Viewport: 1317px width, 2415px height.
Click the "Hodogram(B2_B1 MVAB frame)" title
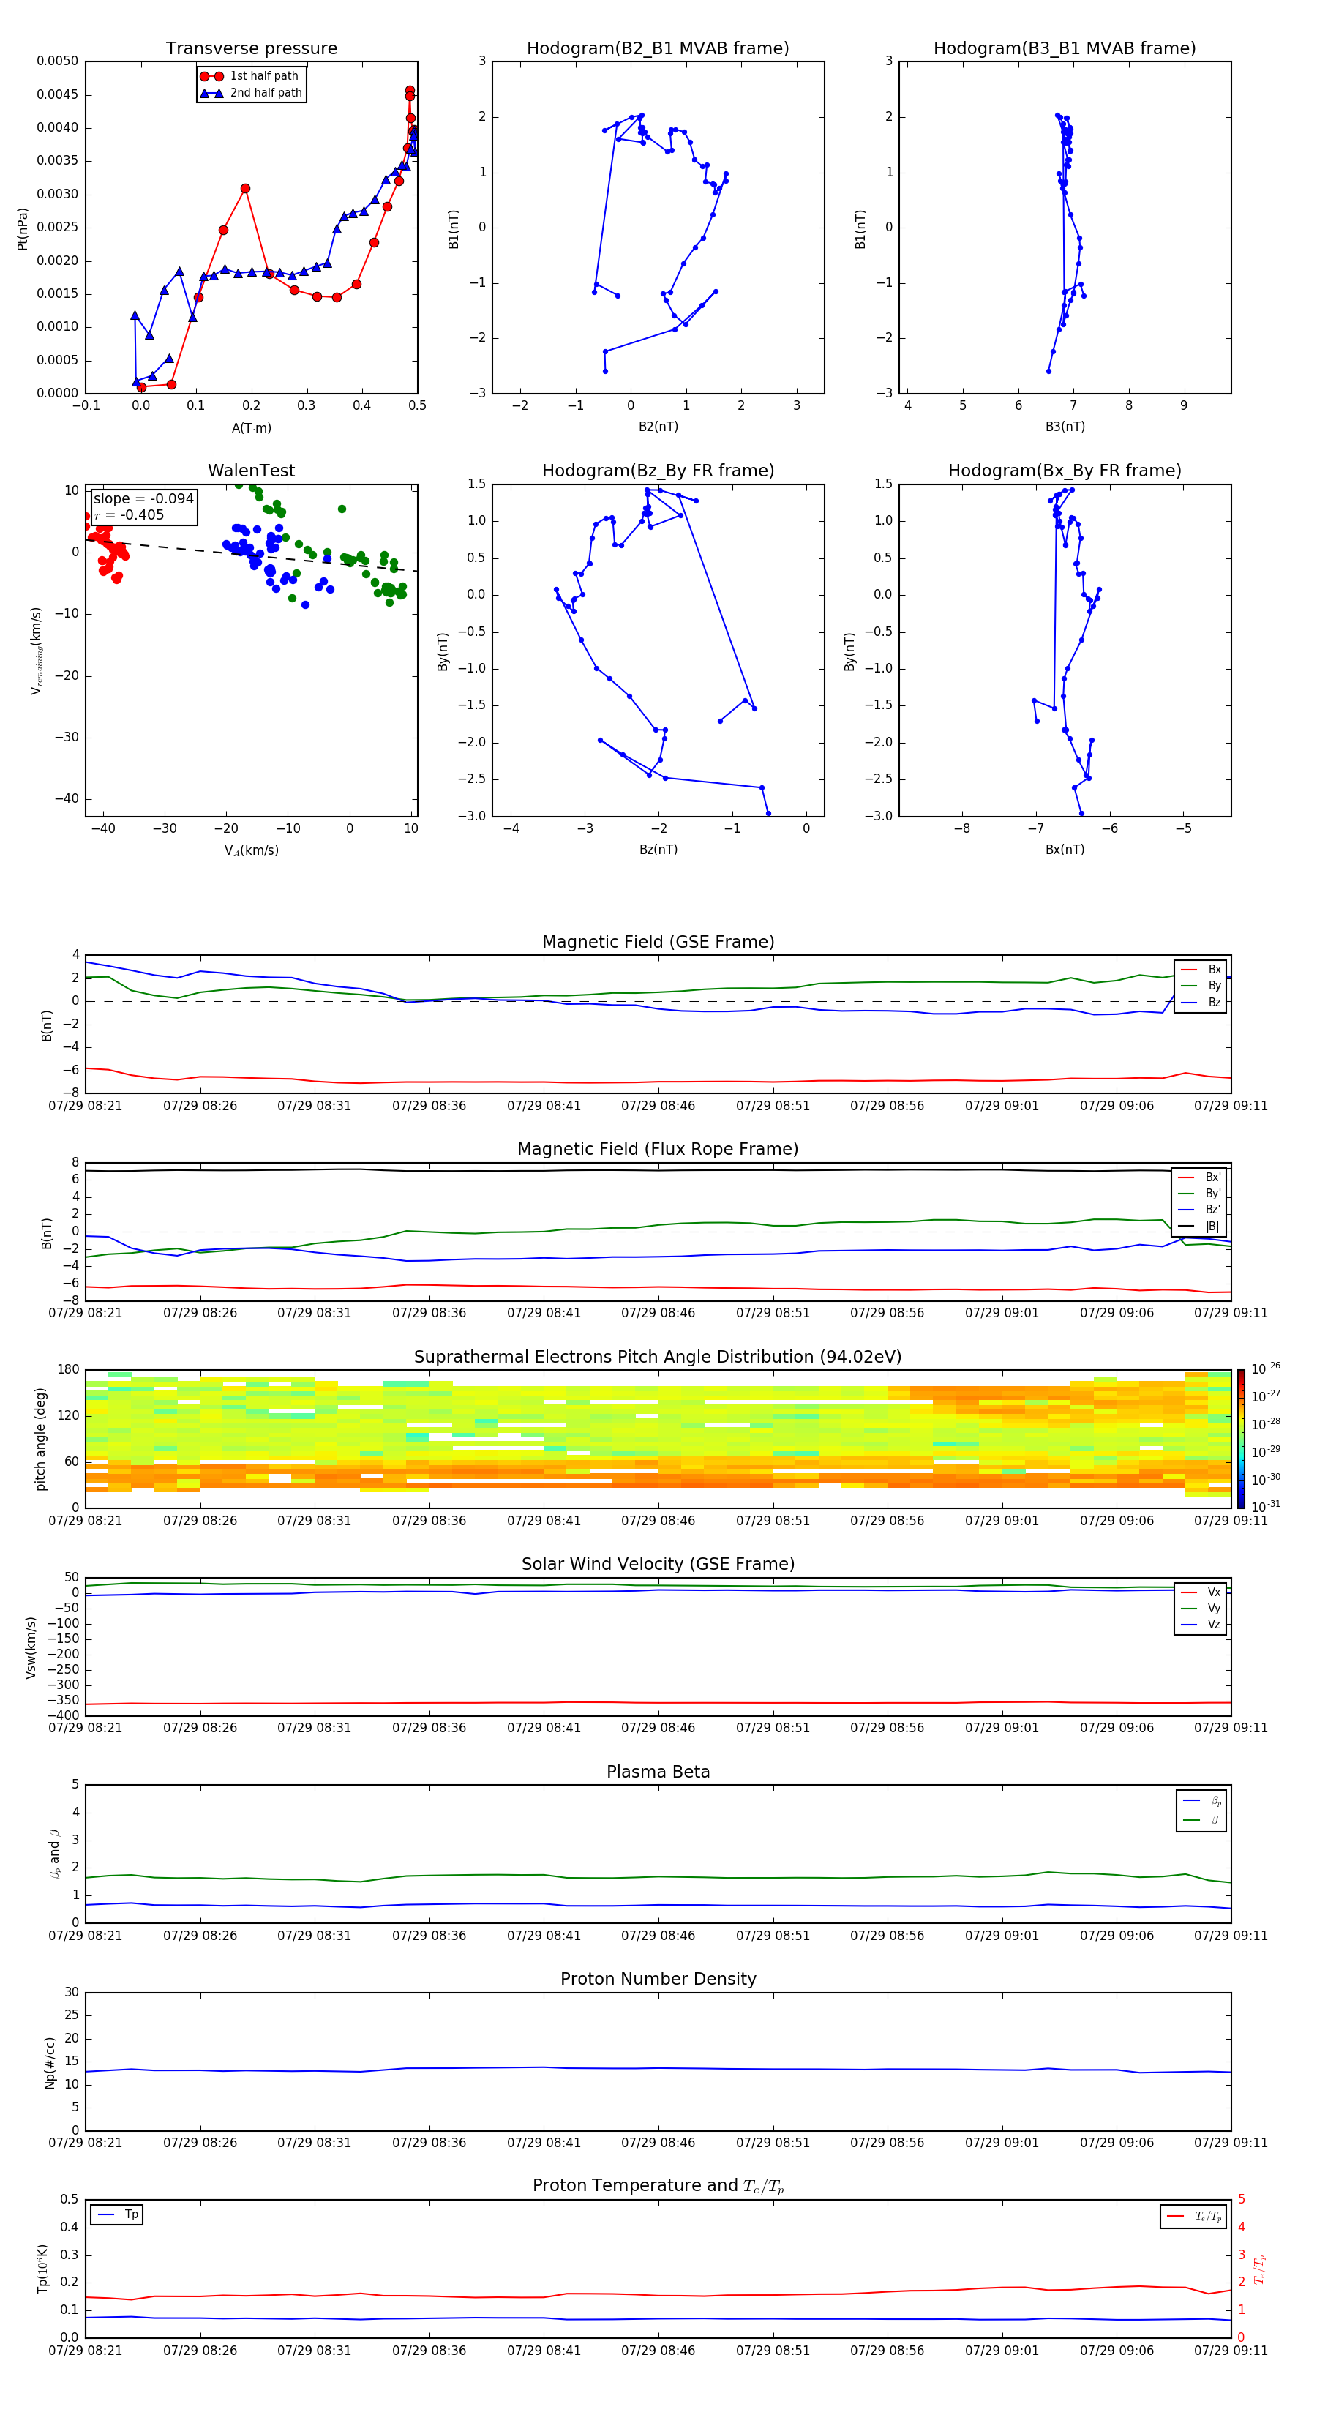point(658,49)
